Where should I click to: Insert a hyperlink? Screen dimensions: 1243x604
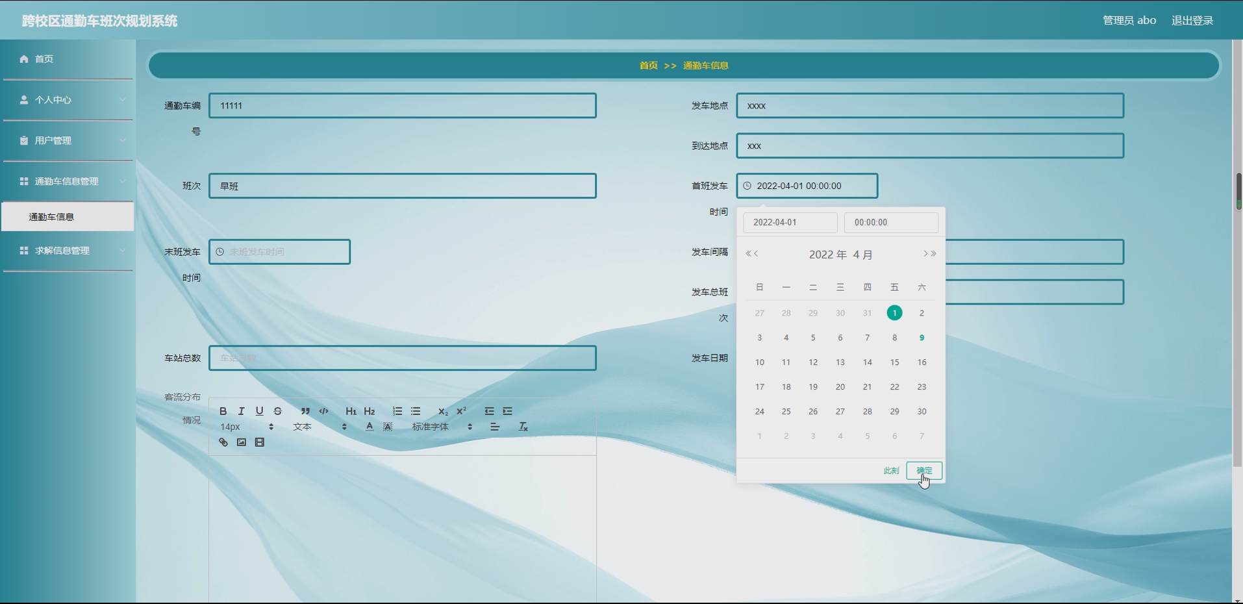tap(223, 442)
